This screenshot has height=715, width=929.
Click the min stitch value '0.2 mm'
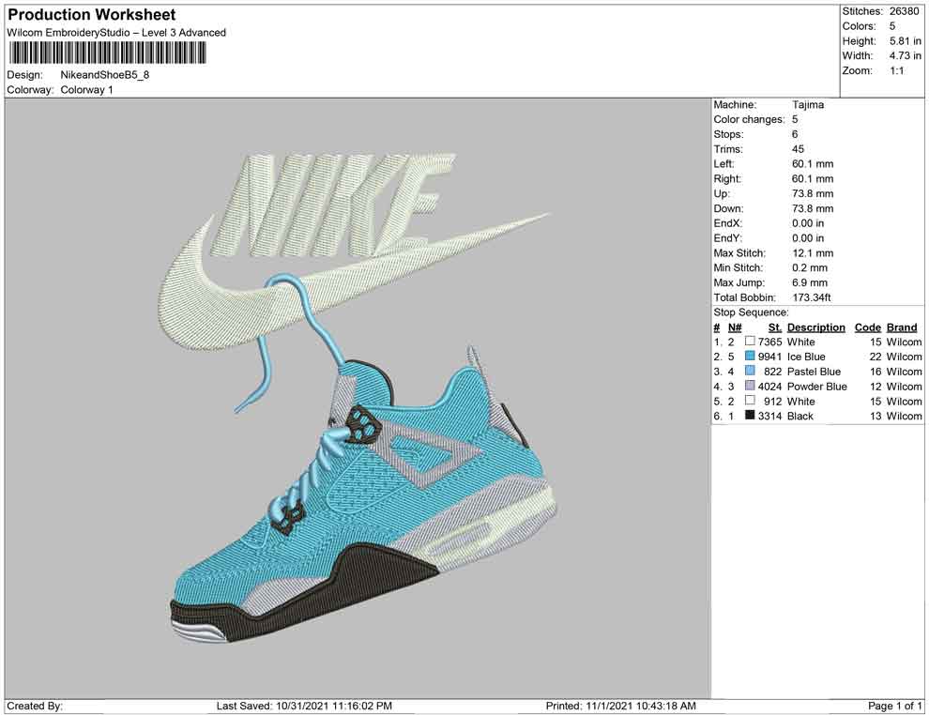pyautogui.click(x=809, y=267)
